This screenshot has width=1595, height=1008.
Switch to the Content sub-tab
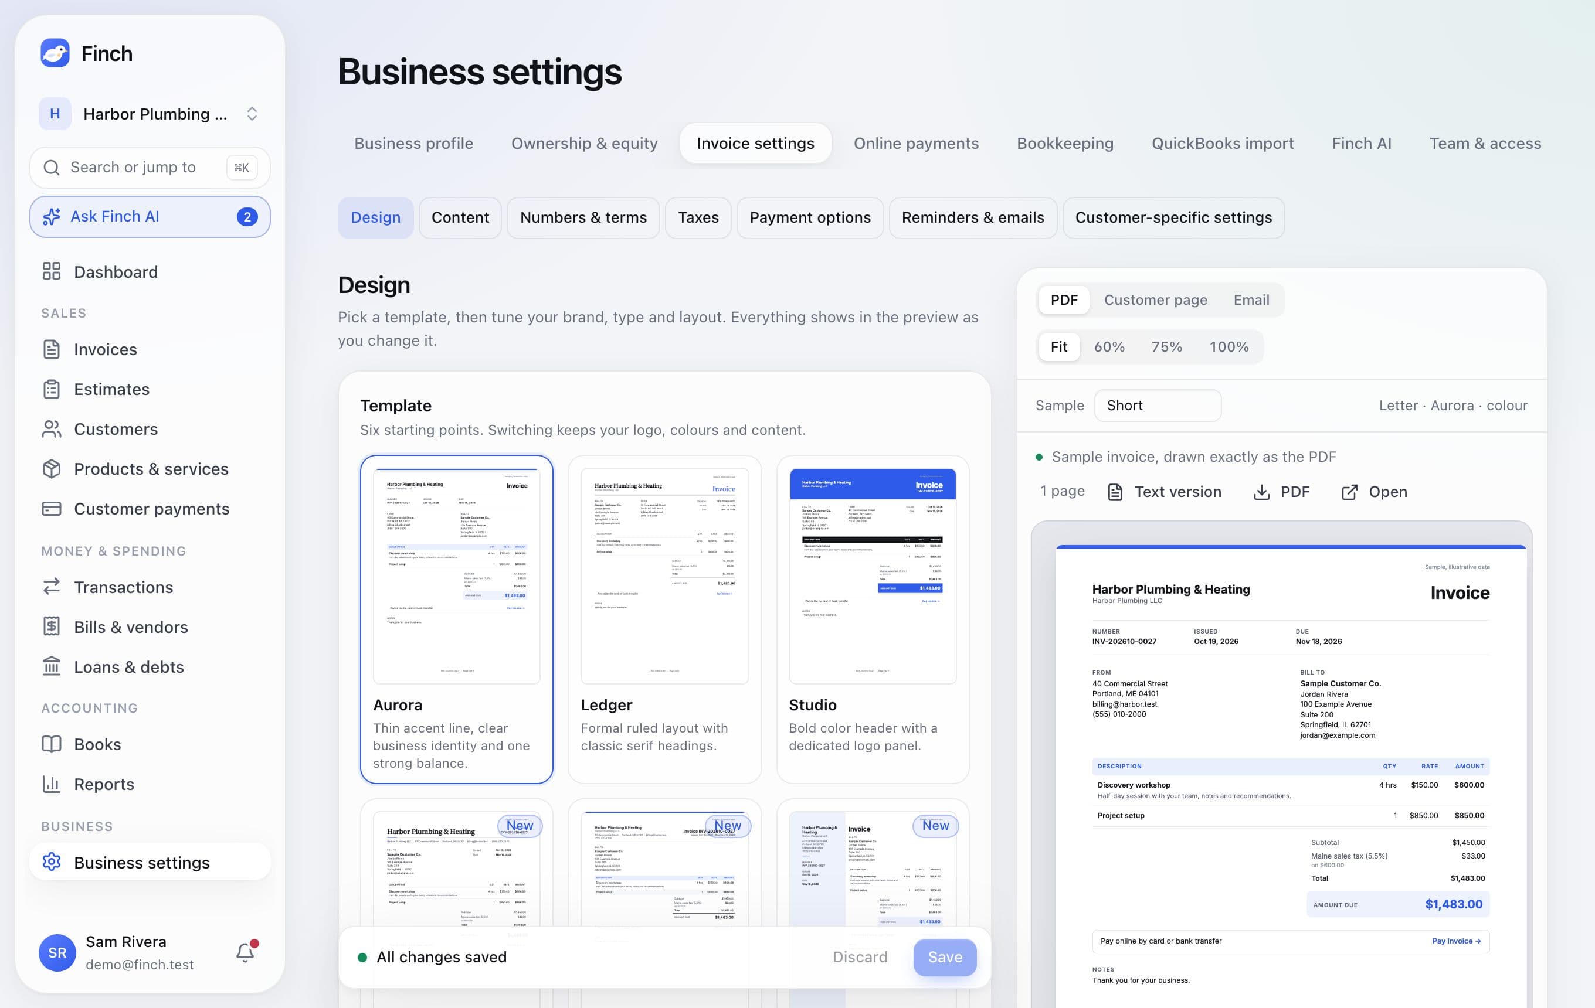[x=460, y=218]
